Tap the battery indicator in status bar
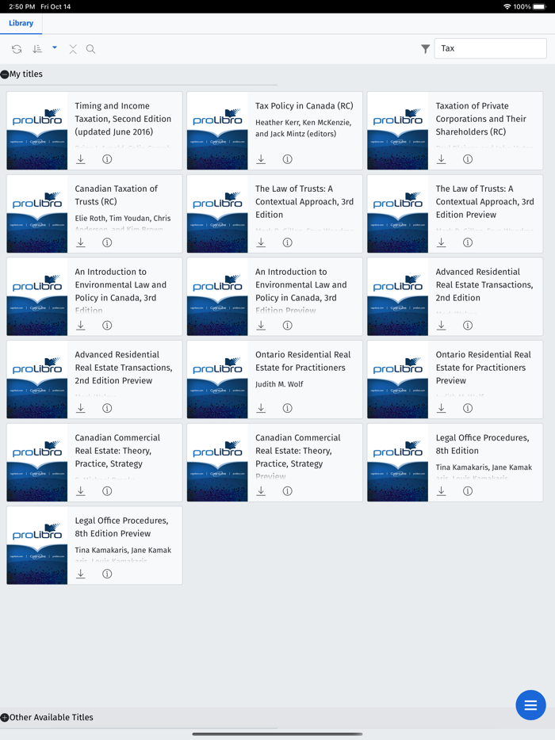This screenshot has height=740, width=555. (539, 6)
